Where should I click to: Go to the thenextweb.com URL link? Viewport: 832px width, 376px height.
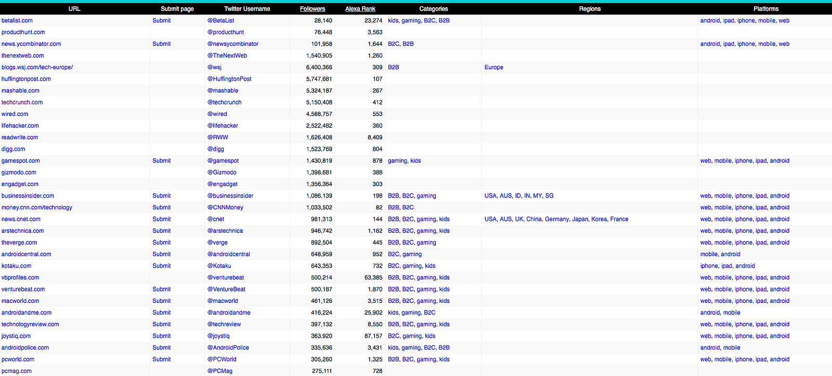click(23, 56)
